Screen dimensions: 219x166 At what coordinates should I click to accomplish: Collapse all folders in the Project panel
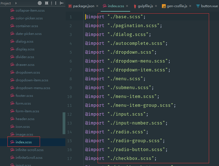click(x=47, y=3)
